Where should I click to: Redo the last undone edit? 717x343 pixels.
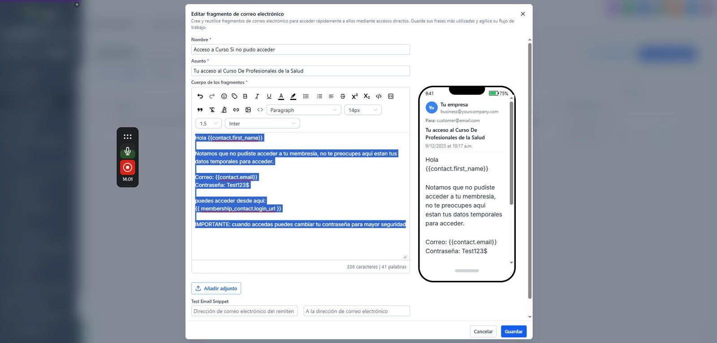point(212,96)
